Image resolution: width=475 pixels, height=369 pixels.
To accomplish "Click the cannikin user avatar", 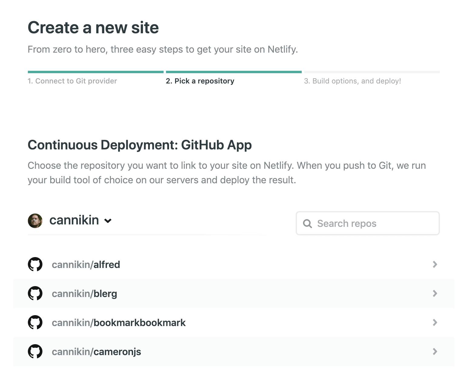I will (35, 220).
